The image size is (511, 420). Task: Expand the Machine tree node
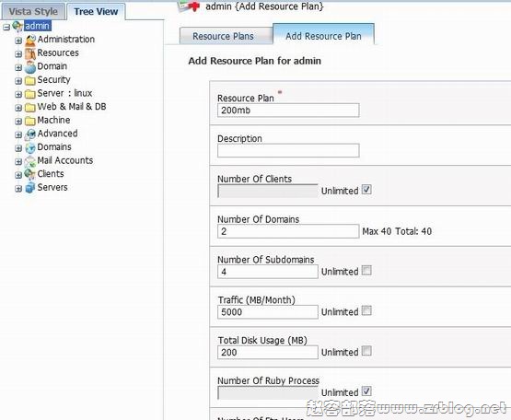[18, 122]
